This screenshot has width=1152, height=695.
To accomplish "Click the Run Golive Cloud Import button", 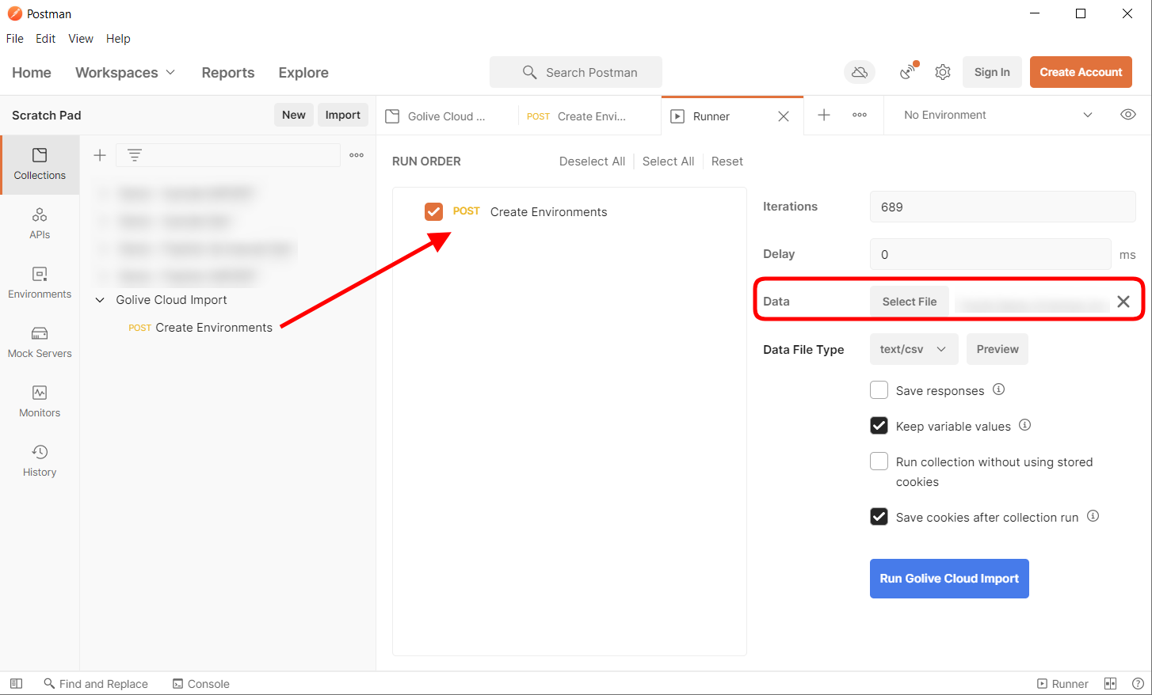I will (x=948, y=579).
